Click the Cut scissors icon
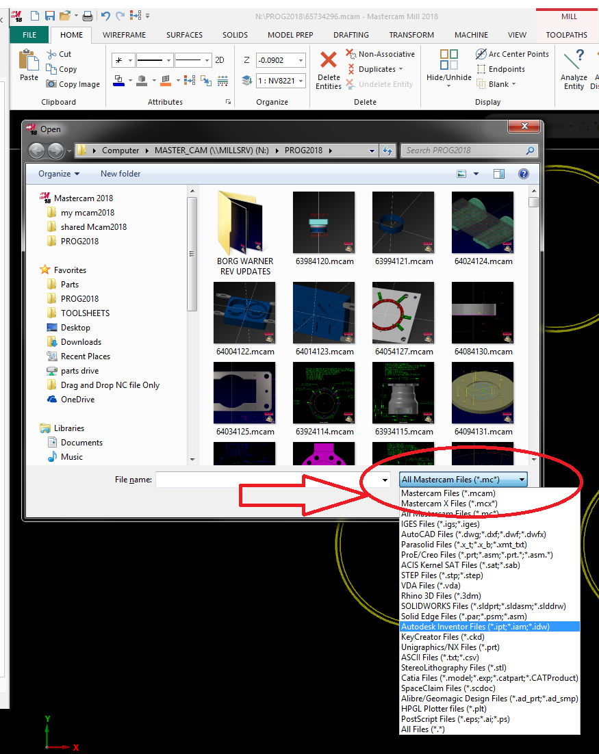599x754 pixels. (51, 54)
